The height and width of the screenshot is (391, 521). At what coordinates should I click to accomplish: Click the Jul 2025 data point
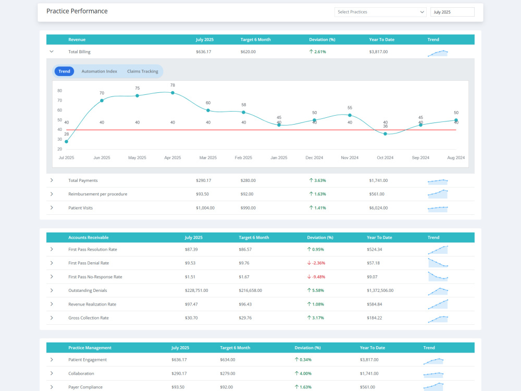click(x=67, y=142)
